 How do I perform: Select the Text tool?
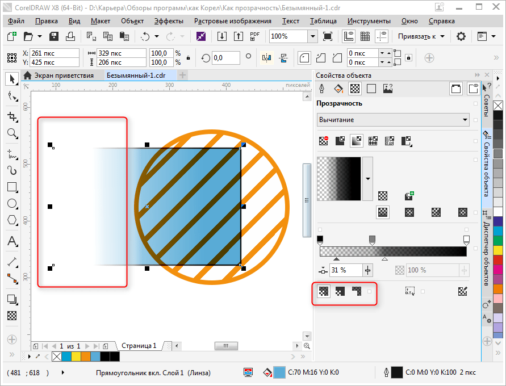(x=11, y=241)
